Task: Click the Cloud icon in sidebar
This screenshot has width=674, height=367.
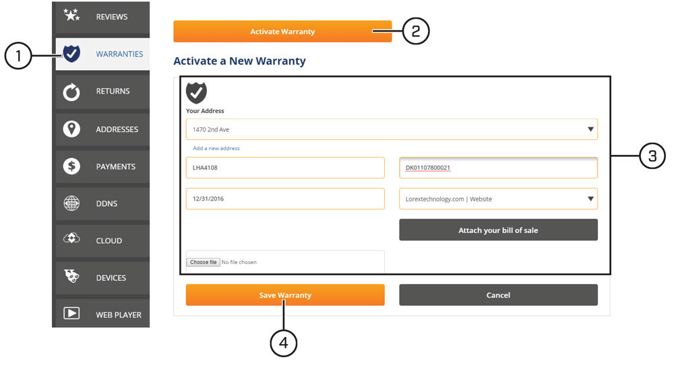Action: point(71,238)
